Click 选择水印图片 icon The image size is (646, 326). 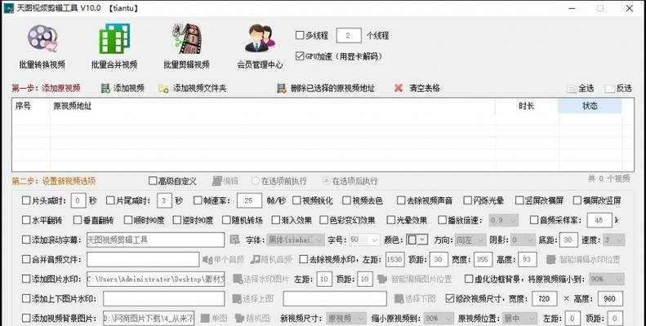pos(238,279)
